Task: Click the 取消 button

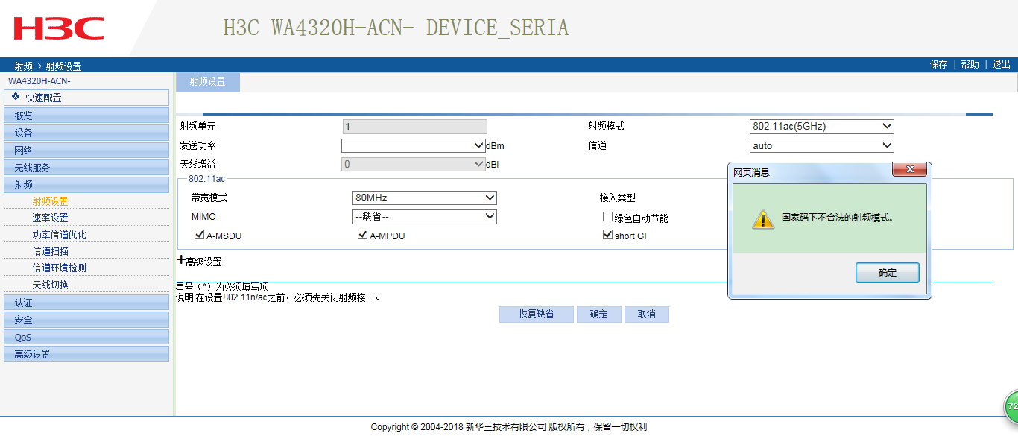Action: click(646, 315)
